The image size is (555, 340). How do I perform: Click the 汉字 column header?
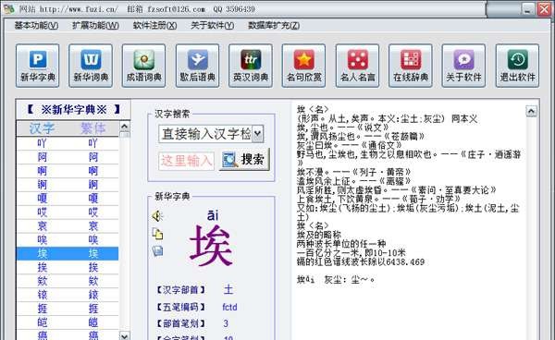[42, 128]
